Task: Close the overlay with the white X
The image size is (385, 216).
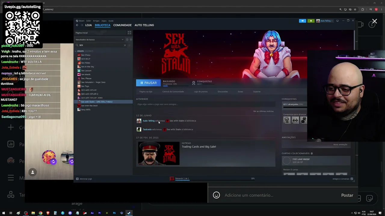Action: point(374,21)
